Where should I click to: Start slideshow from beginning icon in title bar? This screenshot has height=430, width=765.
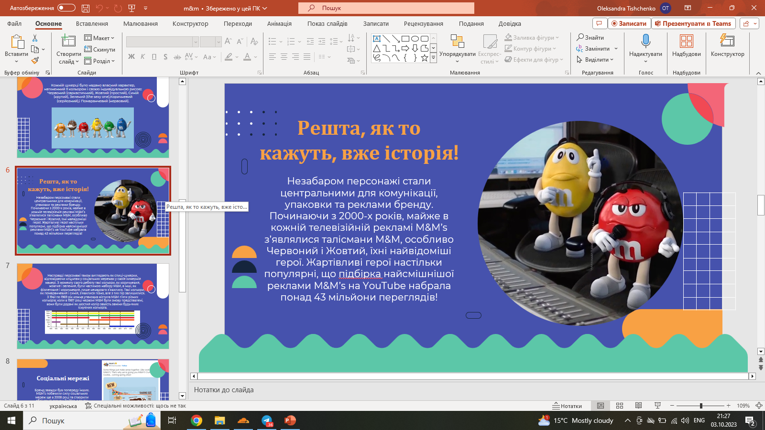coord(132,8)
